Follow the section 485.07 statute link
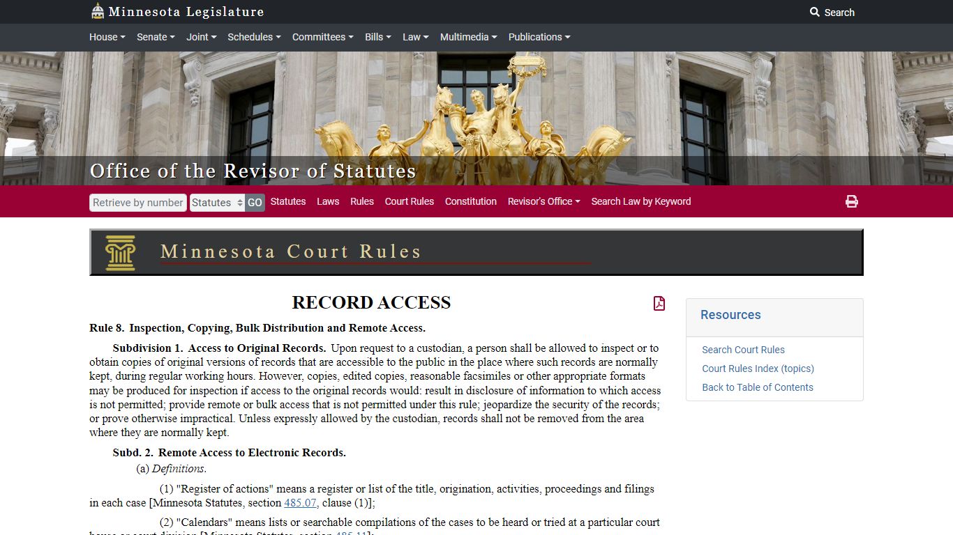The image size is (953, 535). point(301,503)
